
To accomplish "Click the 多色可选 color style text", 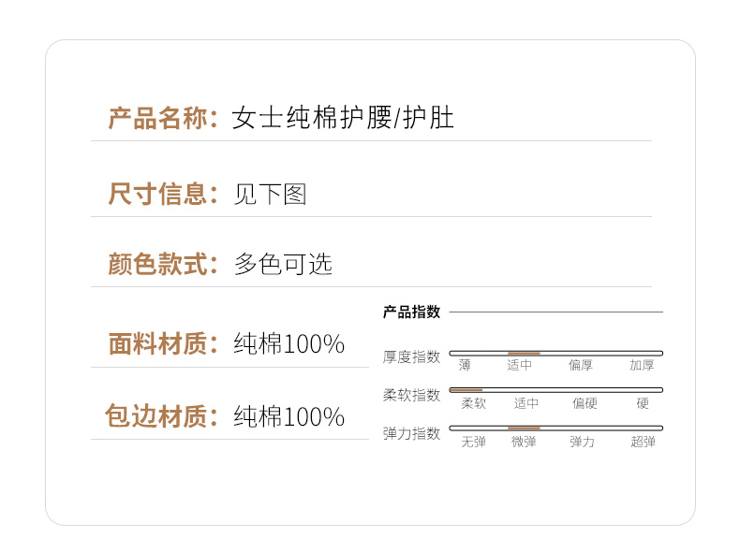I will pos(283,264).
